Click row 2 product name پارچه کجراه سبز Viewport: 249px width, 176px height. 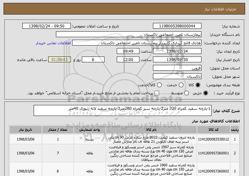pos(151,153)
